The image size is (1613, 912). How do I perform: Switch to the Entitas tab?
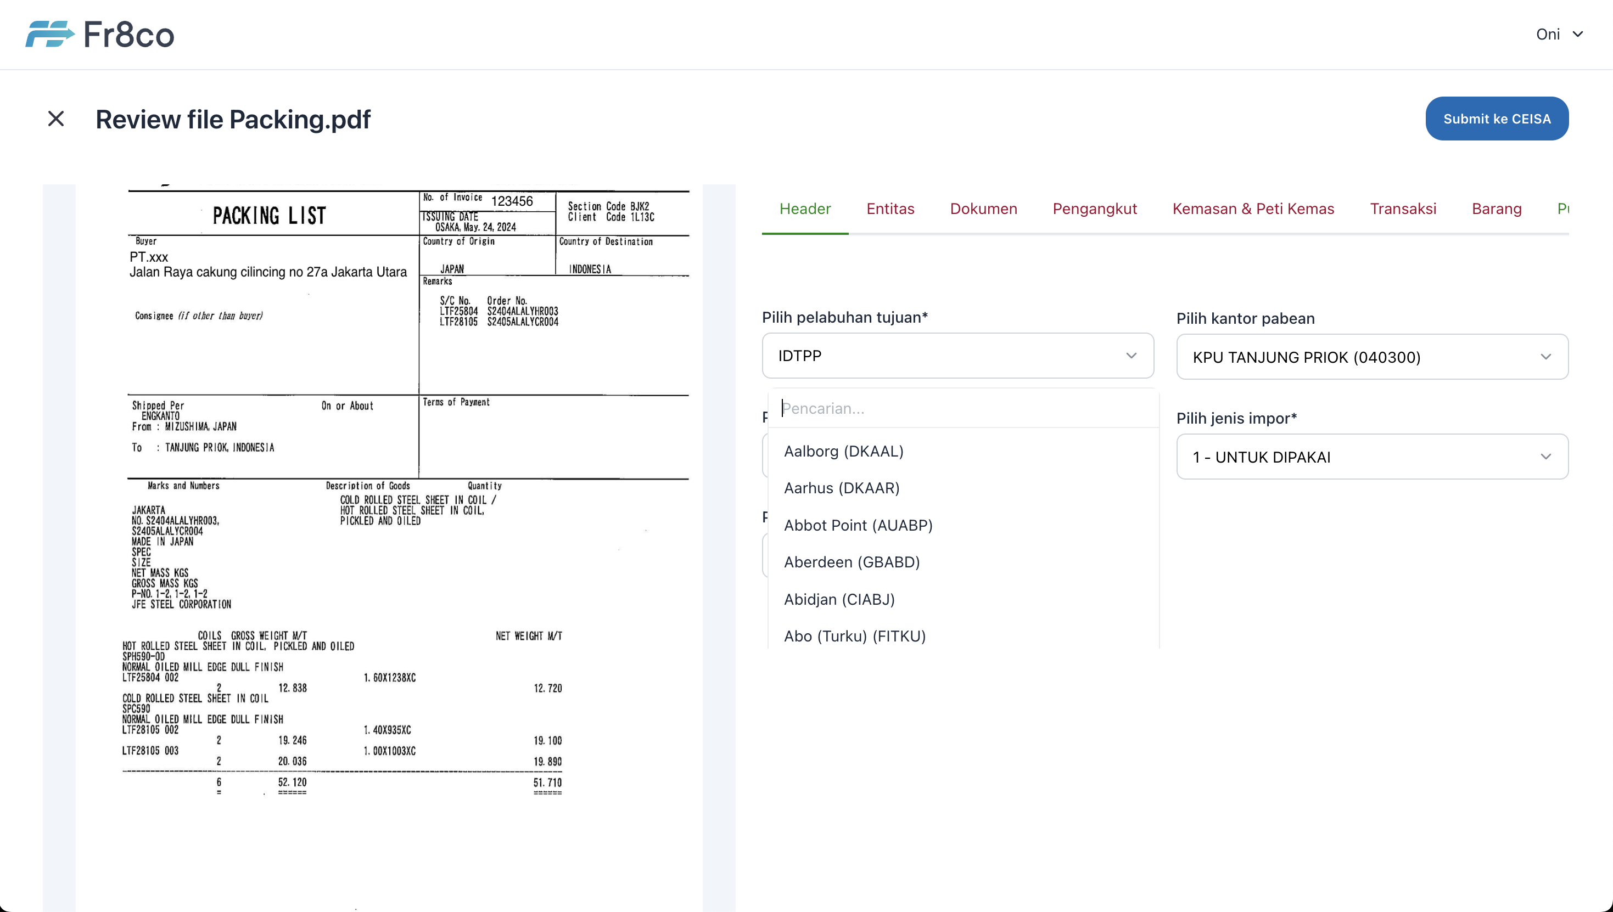pos(890,209)
